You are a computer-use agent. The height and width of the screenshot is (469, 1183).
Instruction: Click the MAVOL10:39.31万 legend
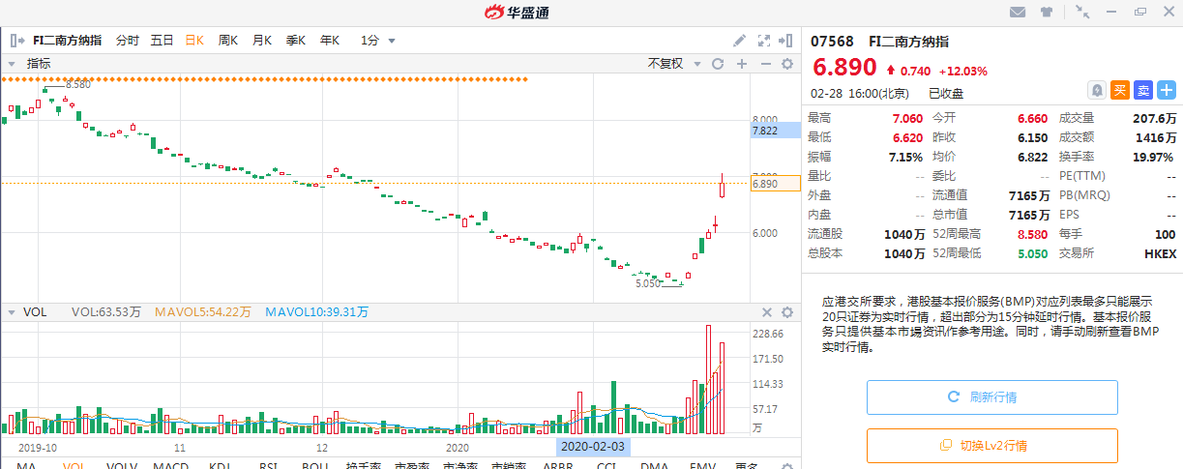coord(317,312)
